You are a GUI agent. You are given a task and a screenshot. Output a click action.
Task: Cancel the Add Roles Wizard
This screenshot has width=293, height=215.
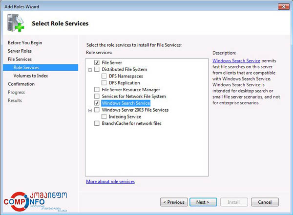click(265, 202)
